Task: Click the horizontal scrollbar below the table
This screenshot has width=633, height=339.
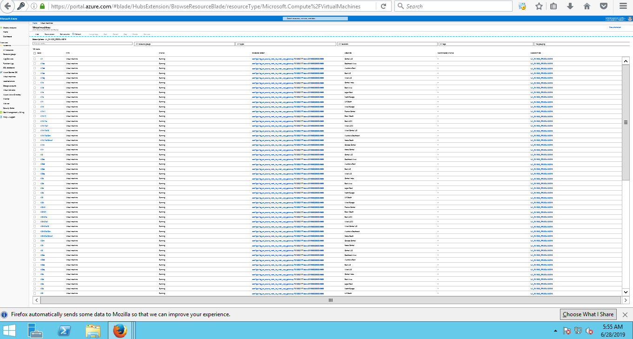Action: pyautogui.click(x=331, y=300)
